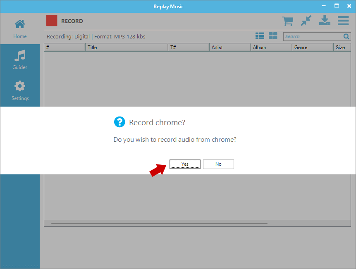Click the search magnifier icon
Screen dimensions: 356x269
[346, 36]
